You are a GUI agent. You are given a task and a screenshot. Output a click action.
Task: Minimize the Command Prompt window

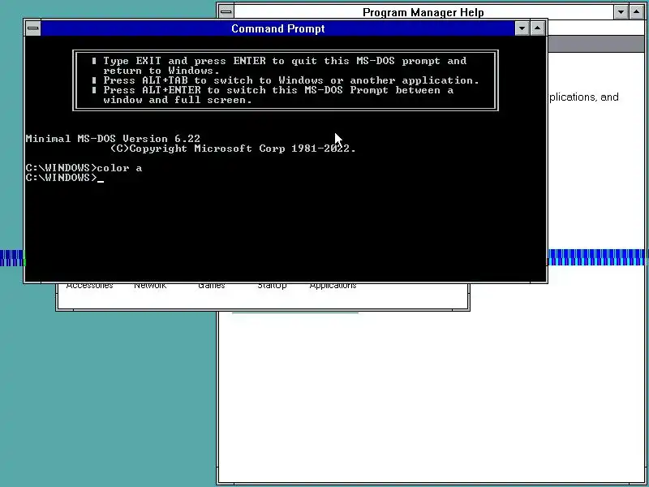pos(522,28)
